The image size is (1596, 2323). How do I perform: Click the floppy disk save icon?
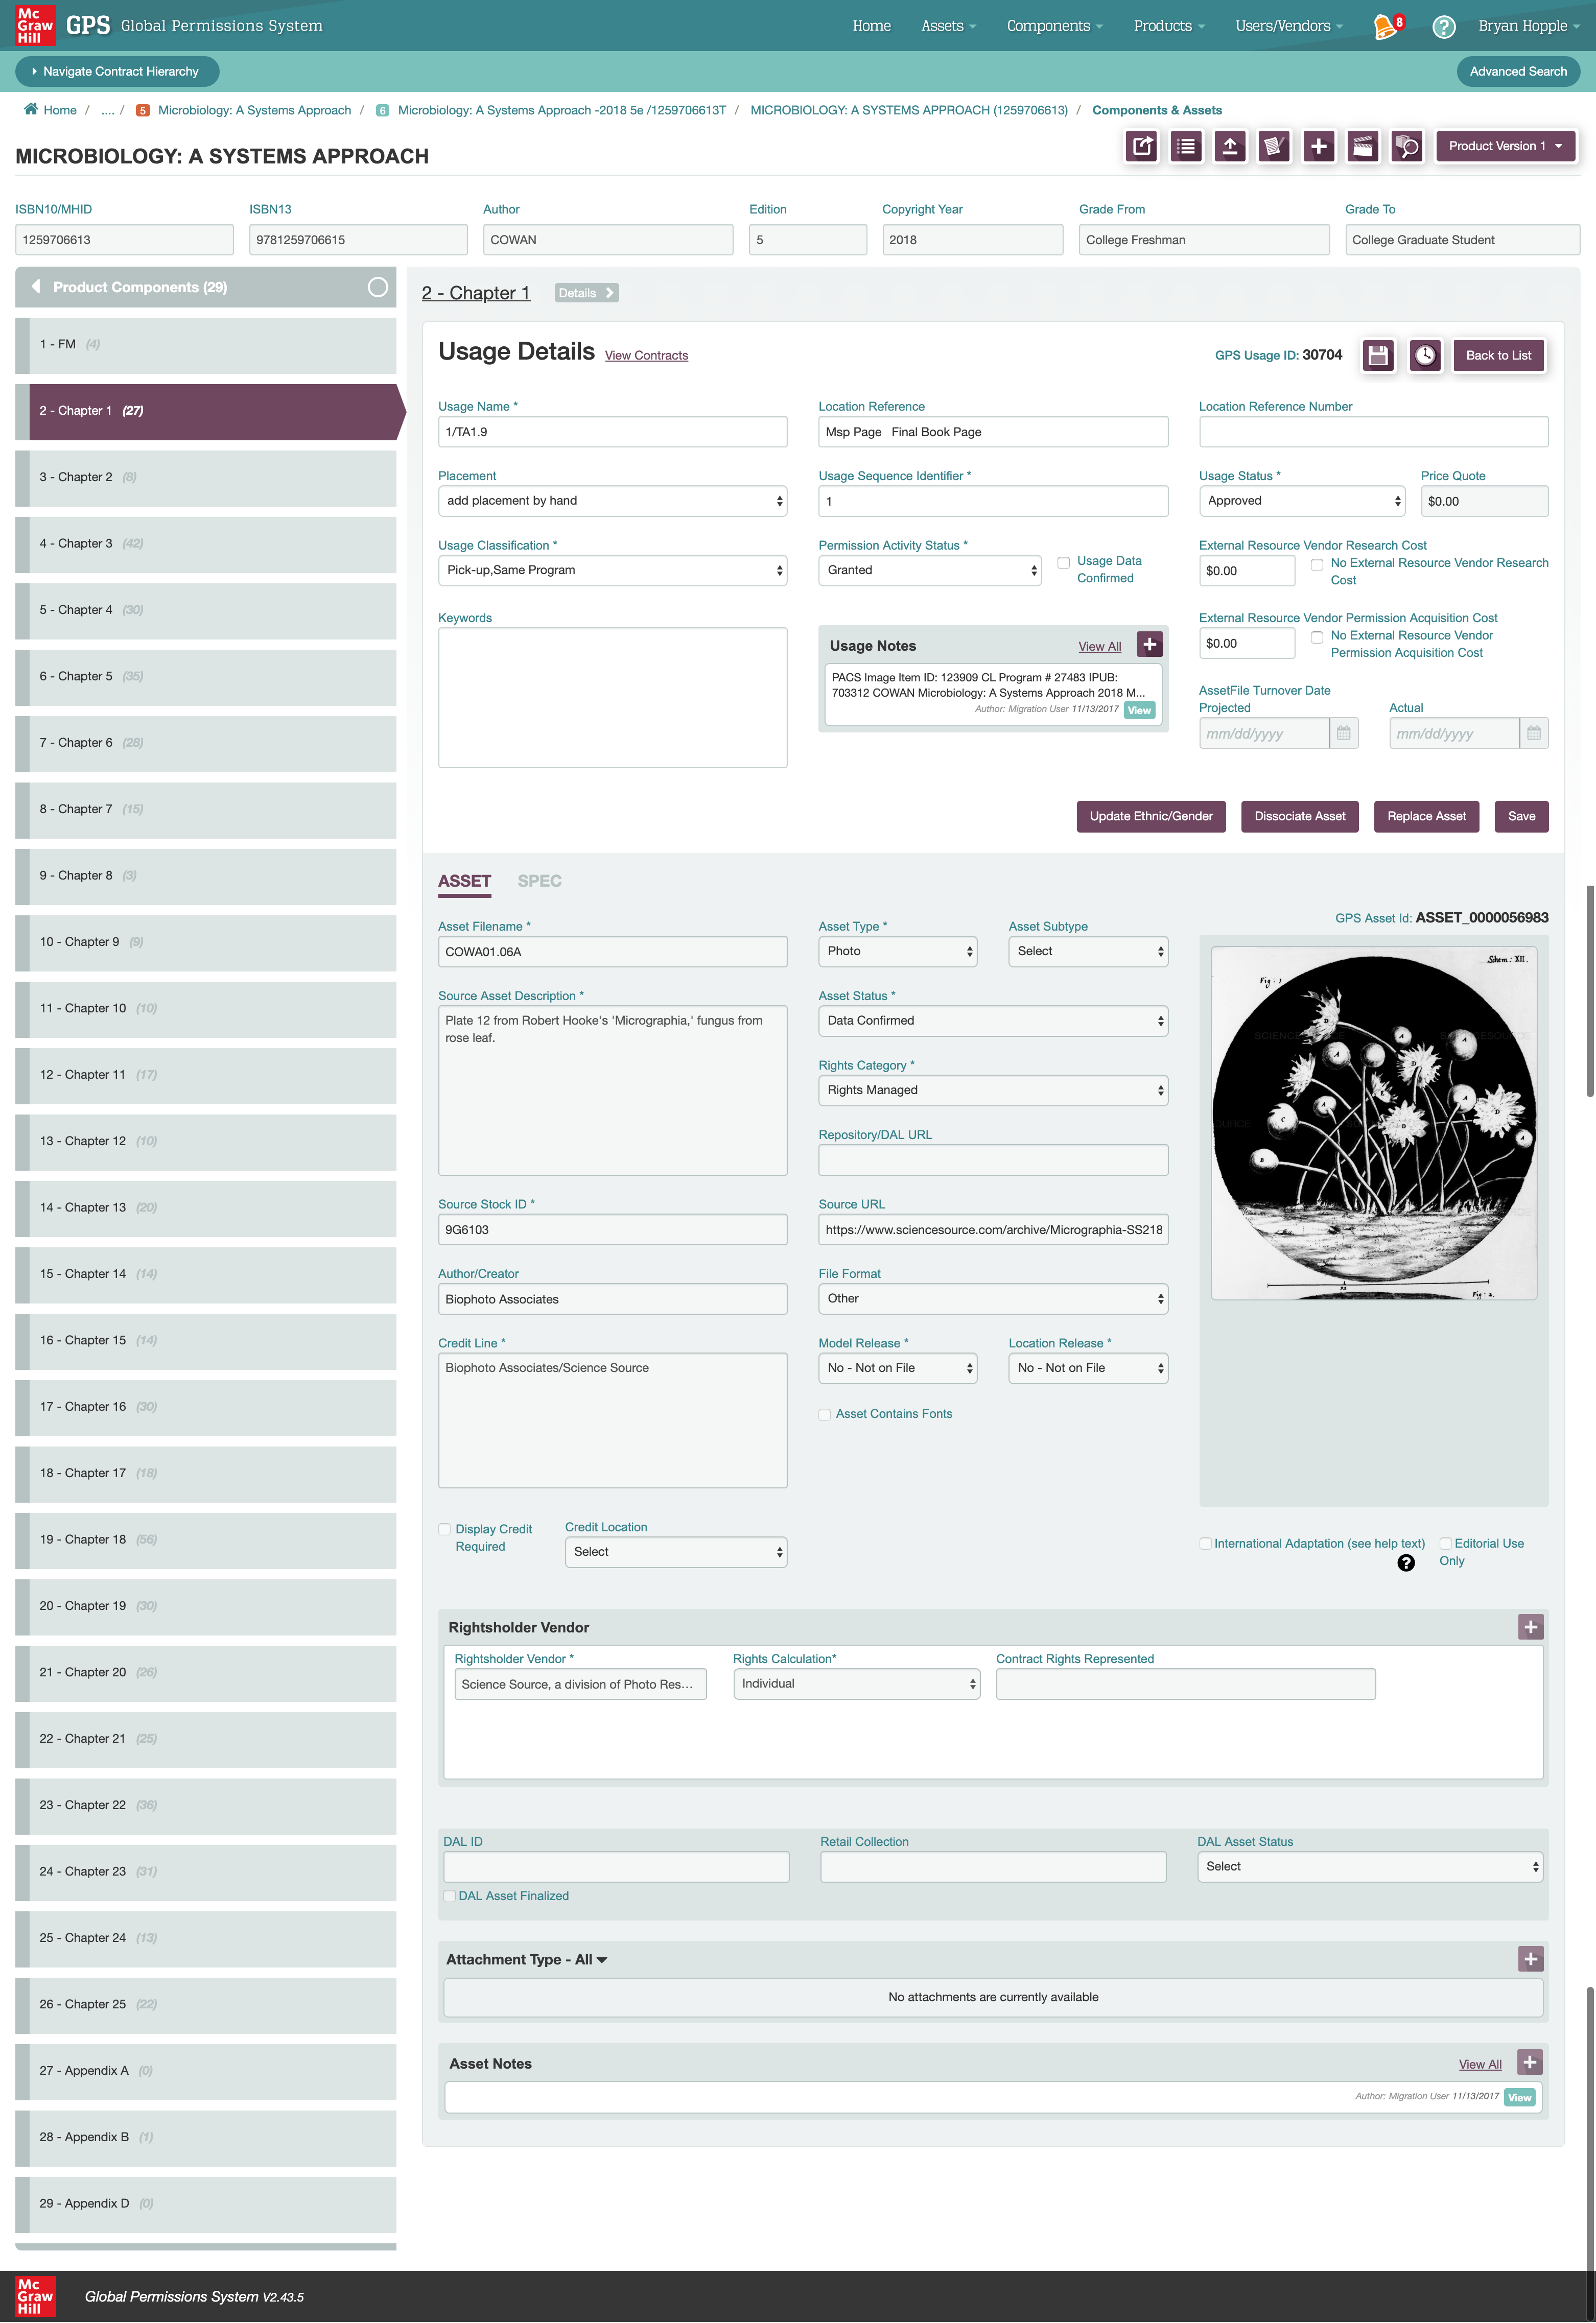[1378, 355]
